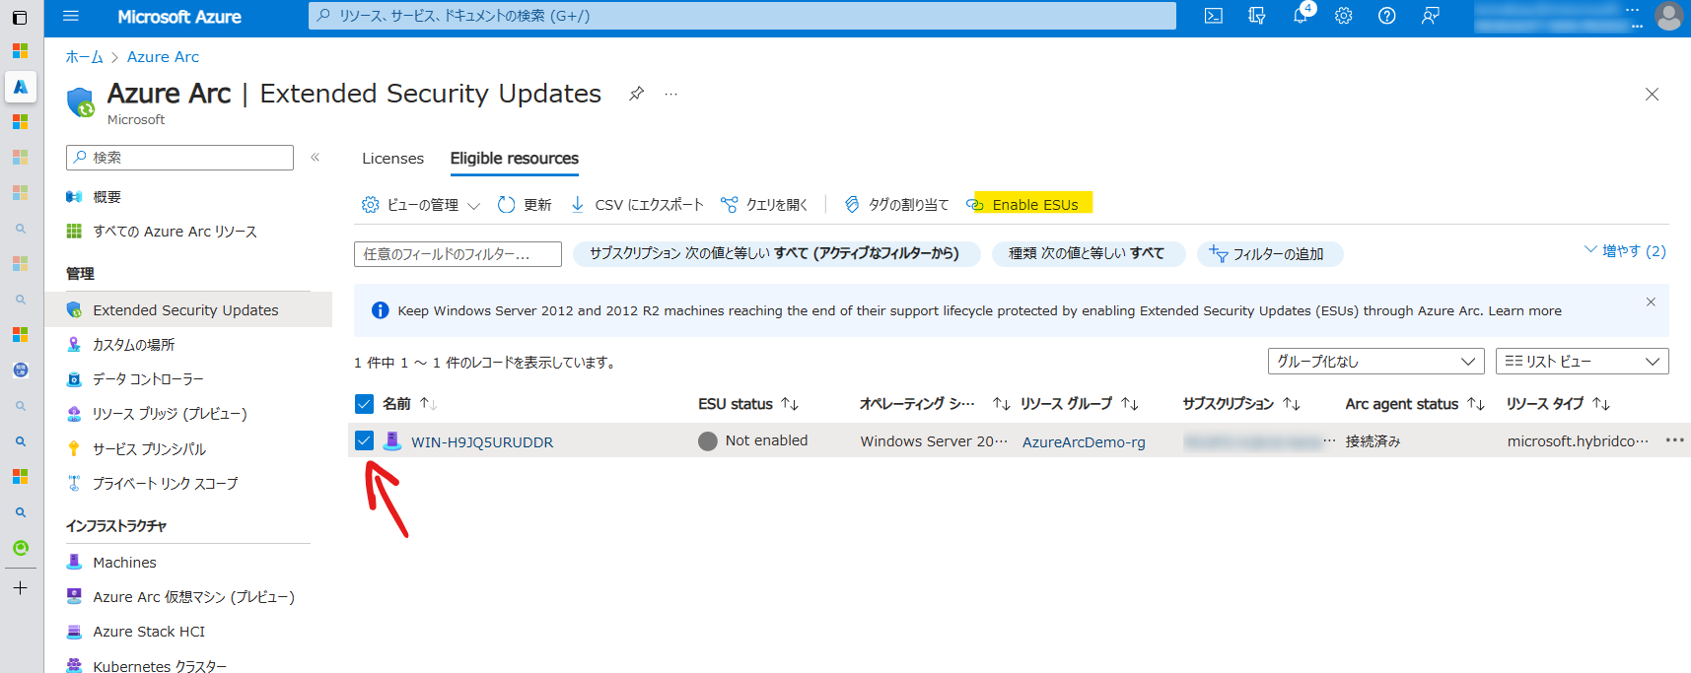
Task: Open the Learn more link in the banner
Action: (x=1524, y=310)
